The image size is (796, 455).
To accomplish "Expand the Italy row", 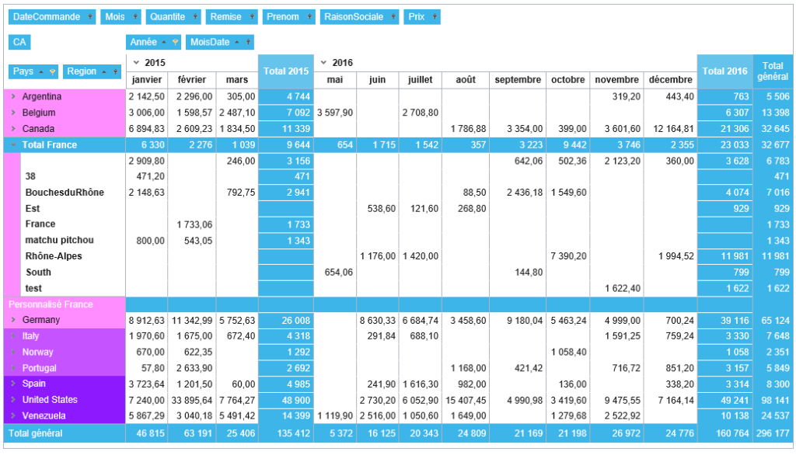I will click(13, 335).
